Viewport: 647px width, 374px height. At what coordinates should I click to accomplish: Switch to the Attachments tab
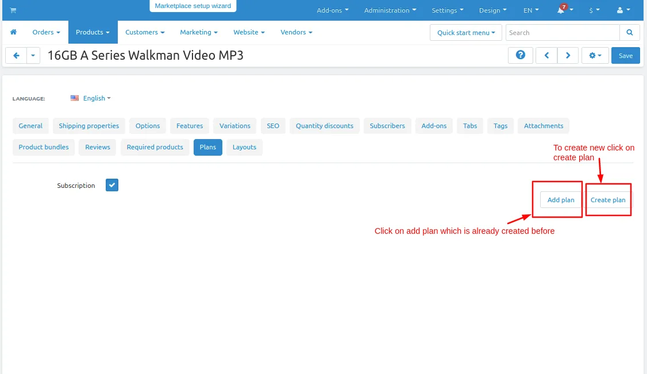tap(544, 126)
